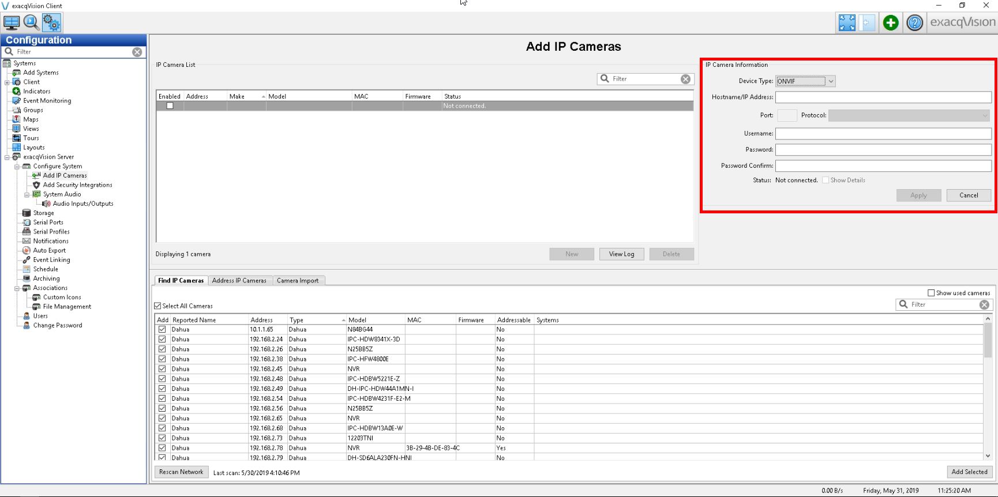Screen dimensions: 998x497
Task: Click the Client tree icon
Action: coord(17,82)
